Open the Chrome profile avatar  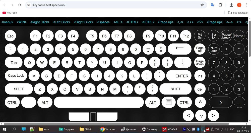(x=239, y=5)
